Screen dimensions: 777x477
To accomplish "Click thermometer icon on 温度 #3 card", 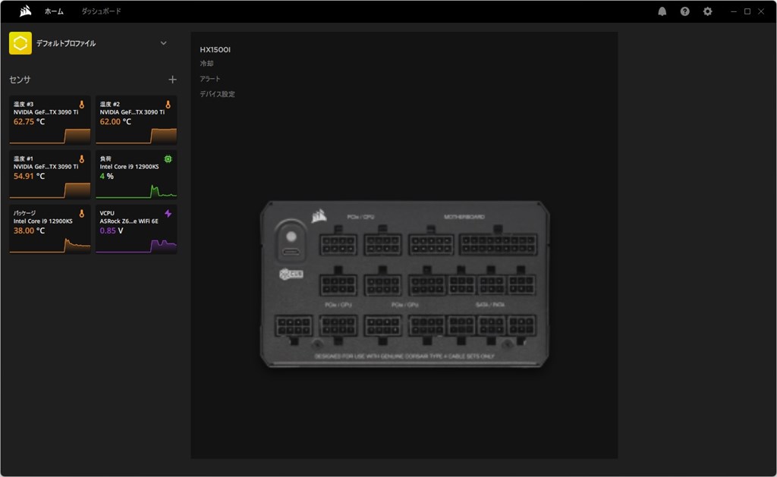I will [x=82, y=105].
